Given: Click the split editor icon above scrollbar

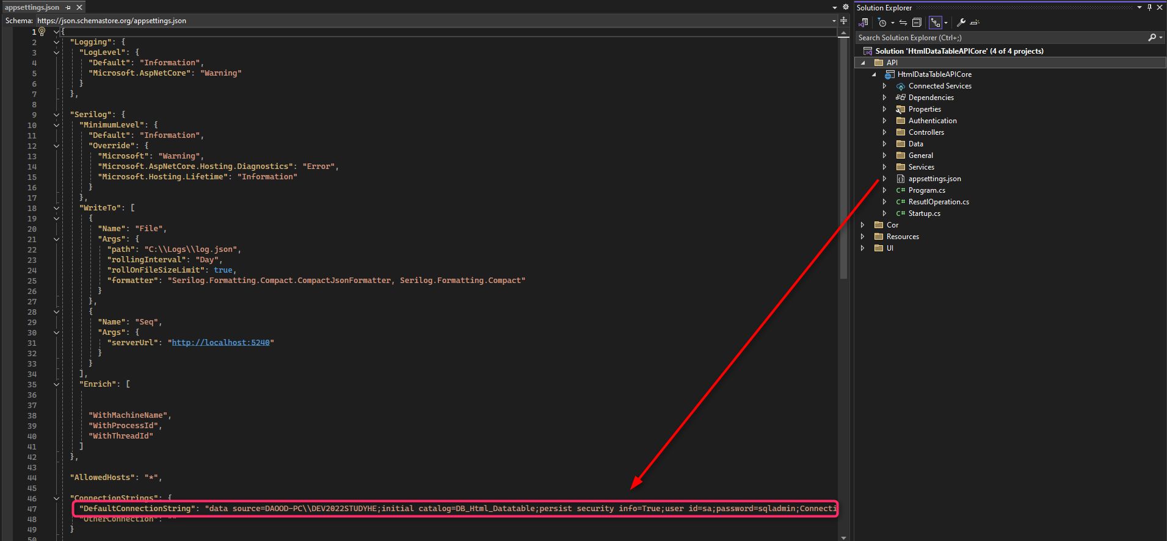Looking at the screenshot, I should pyautogui.click(x=844, y=21).
